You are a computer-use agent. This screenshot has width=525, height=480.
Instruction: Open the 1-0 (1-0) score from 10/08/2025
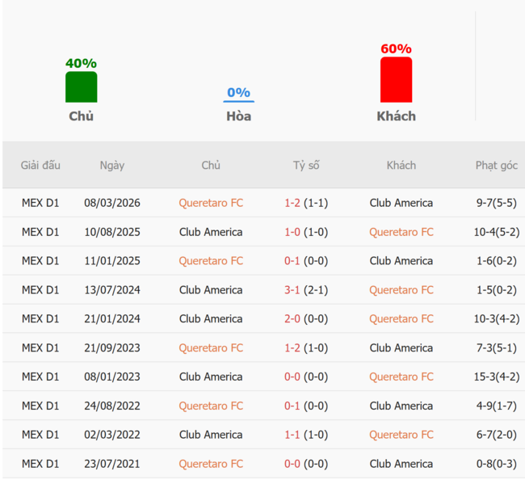tap(306, 232)
